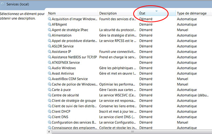Click 'Automatique (débu...' startup type cell

[x=193, y=95]
